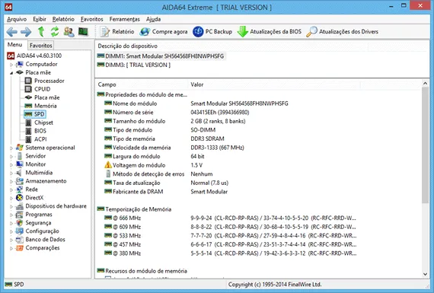
Task: Open the Relatório menu
Action: pos(63,19)
